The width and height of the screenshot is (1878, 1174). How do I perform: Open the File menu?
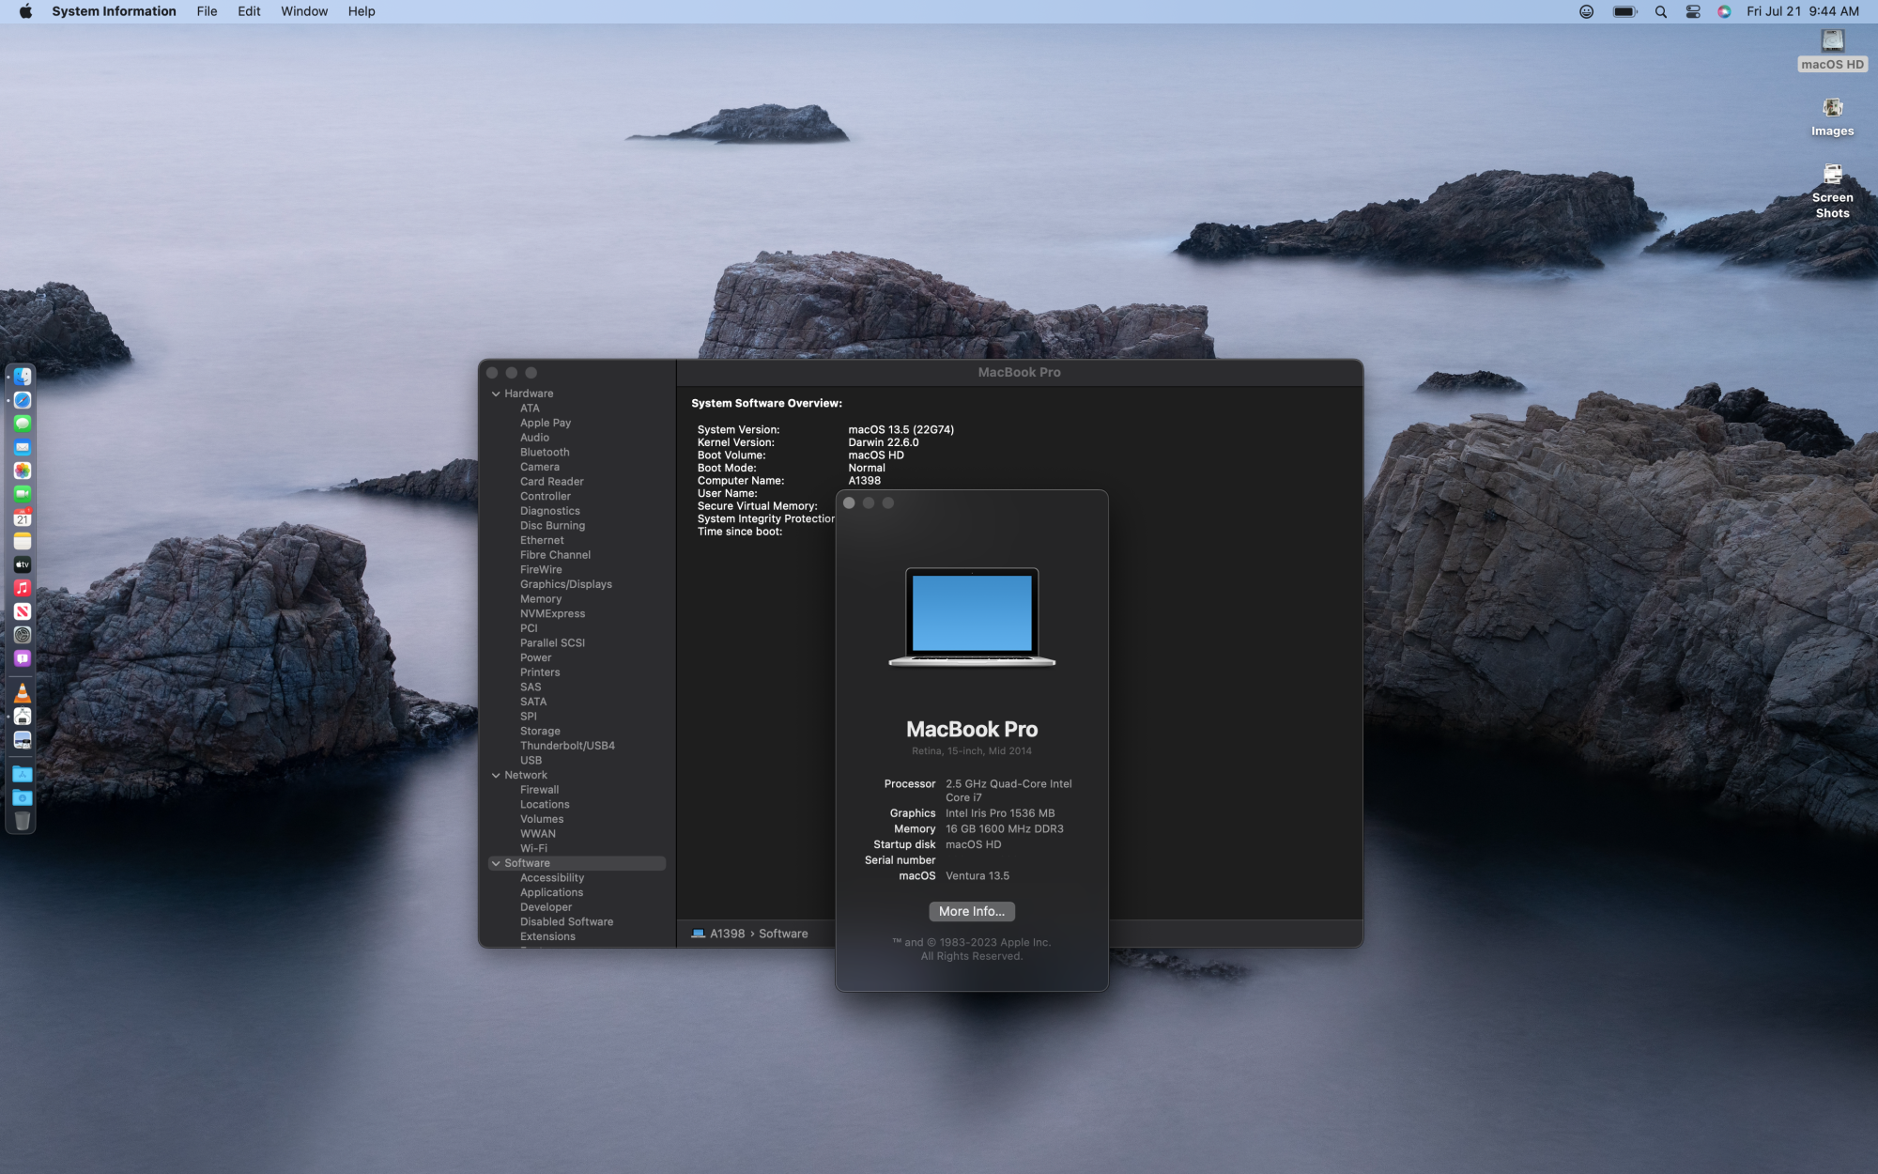click(207, 11)
